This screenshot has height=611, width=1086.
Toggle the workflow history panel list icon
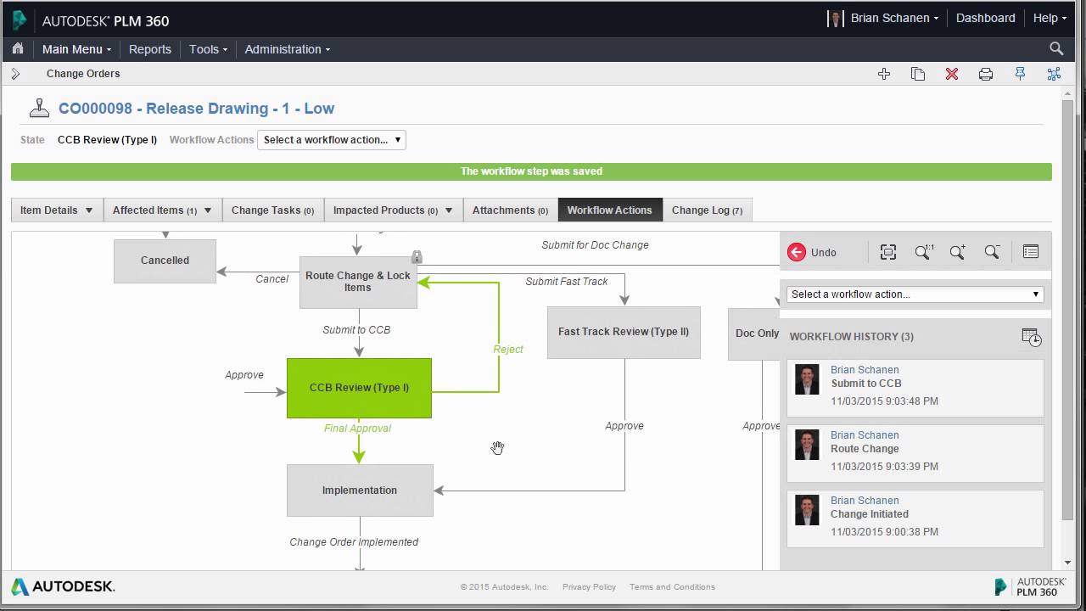(1031, 252)
